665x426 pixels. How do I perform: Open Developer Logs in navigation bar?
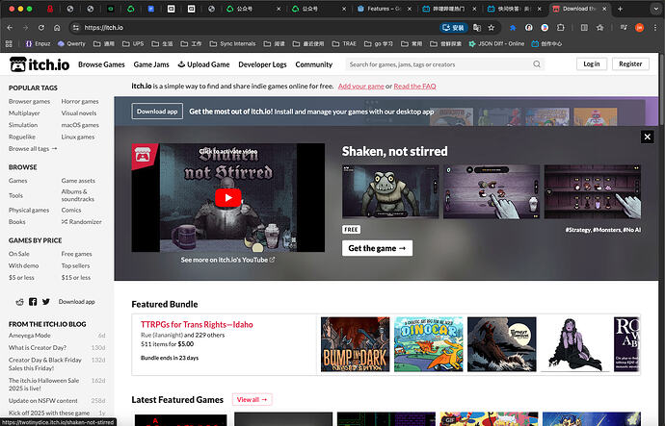[262, 64]
